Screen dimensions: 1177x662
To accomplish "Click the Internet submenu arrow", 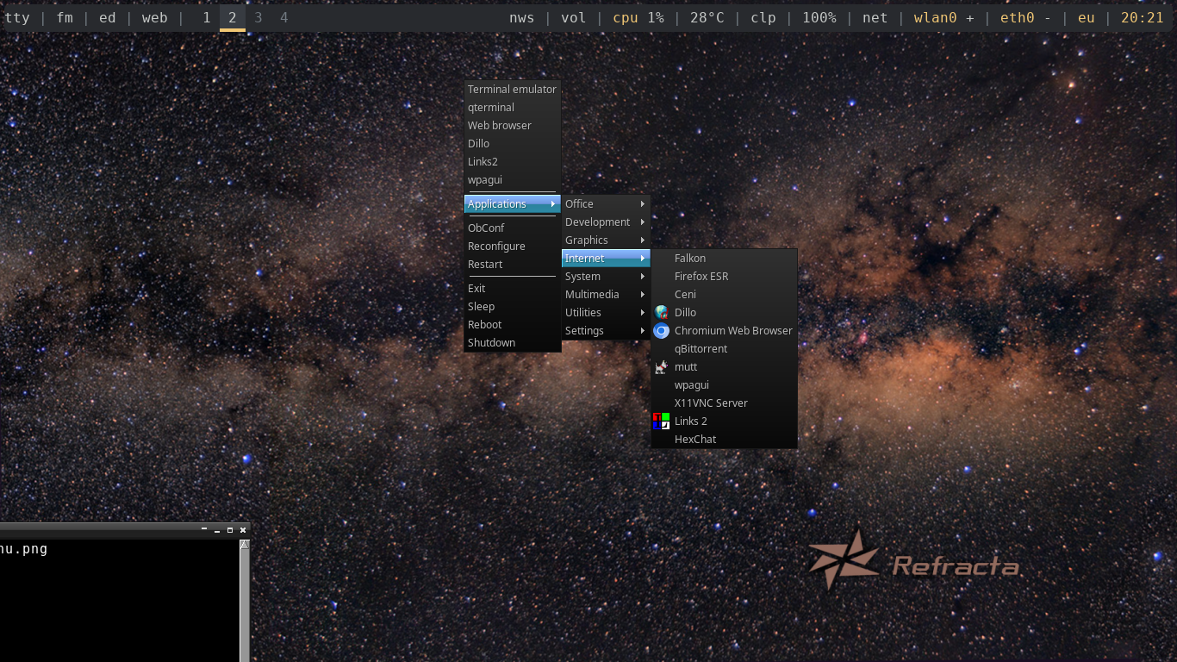I will [643, 258].
